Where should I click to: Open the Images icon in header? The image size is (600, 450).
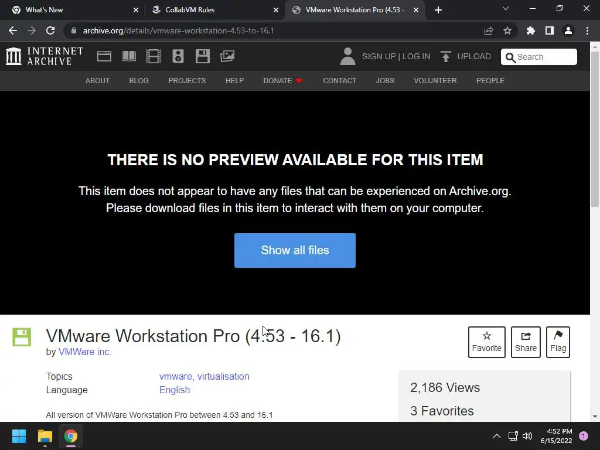tap(227, 56)
